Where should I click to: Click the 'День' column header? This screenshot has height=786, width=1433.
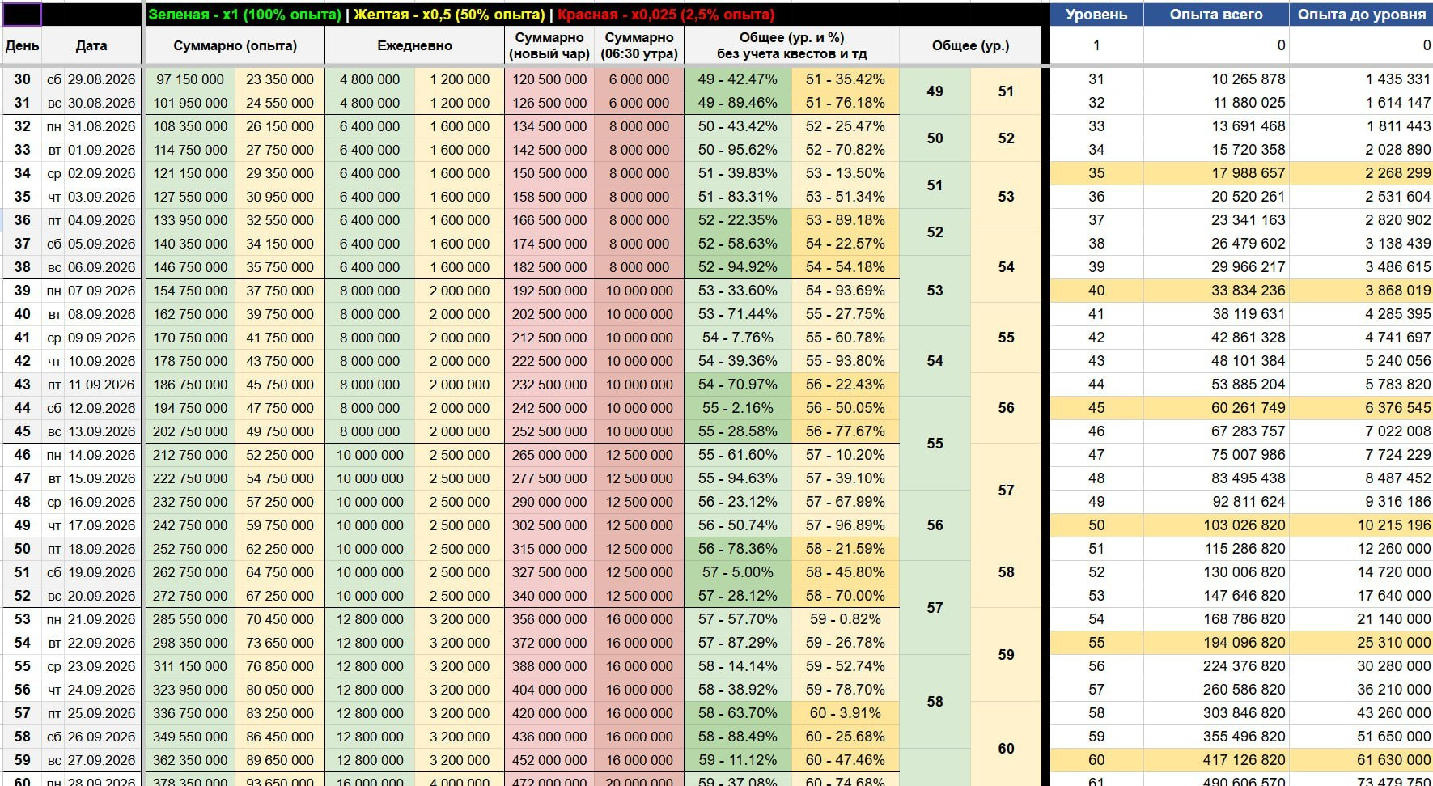pyautogui.click(x=22, y=46)
